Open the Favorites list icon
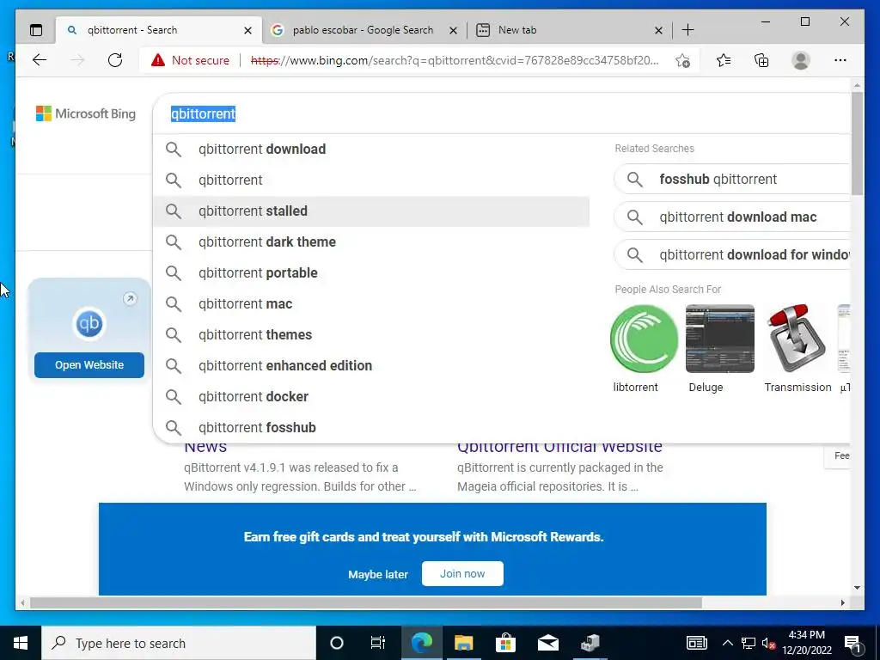 pyautogui.click(x=724, y=60)
